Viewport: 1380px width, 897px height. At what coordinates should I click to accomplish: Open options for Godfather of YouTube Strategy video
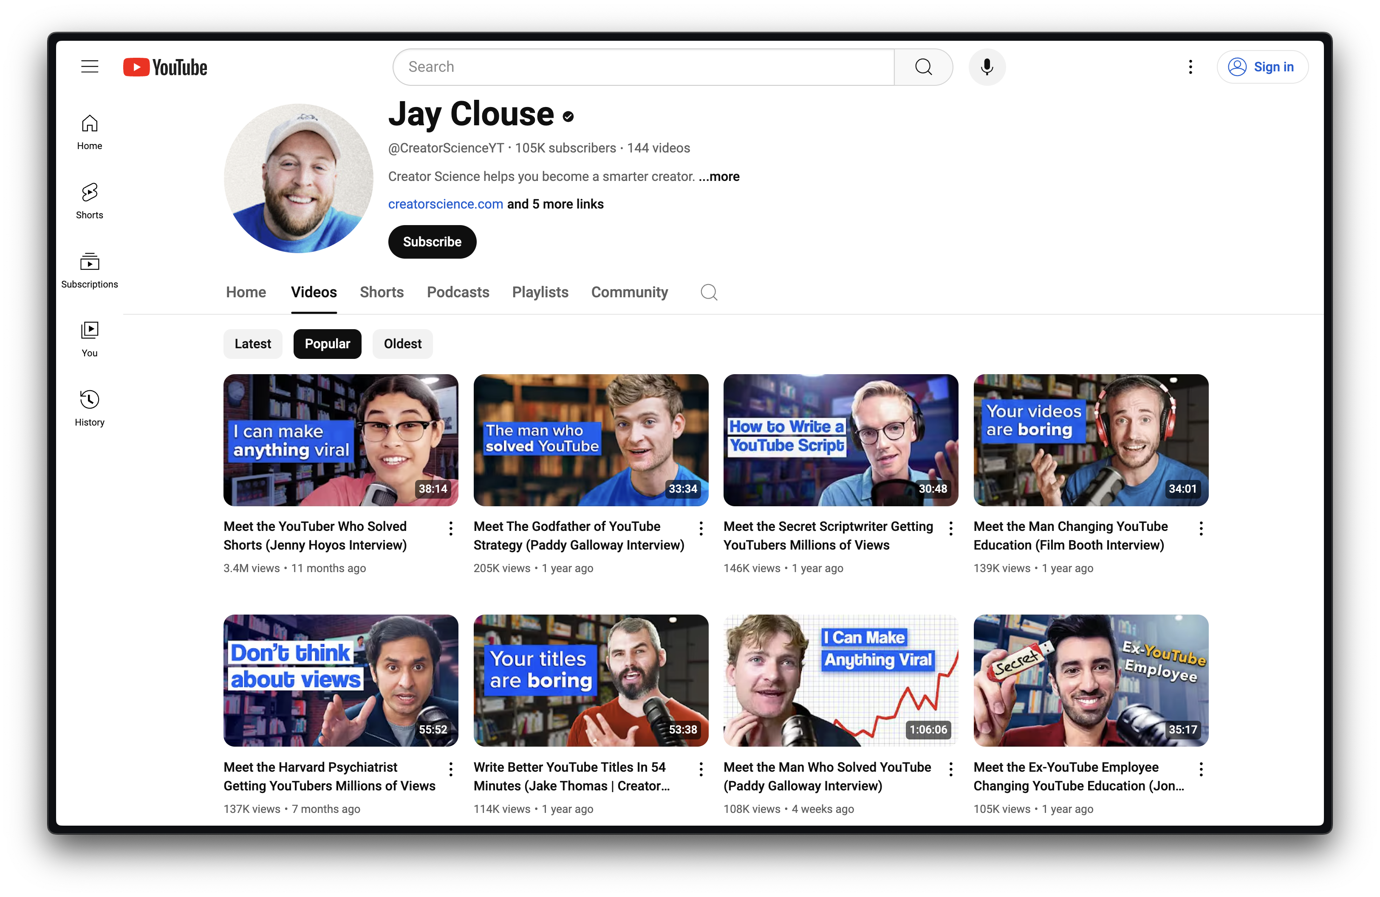pyautogui.click(x=701, y=528)
